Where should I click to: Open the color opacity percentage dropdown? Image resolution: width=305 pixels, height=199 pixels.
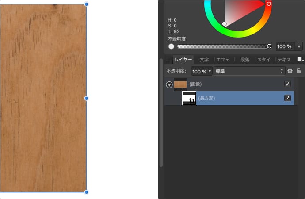[299, 46]
